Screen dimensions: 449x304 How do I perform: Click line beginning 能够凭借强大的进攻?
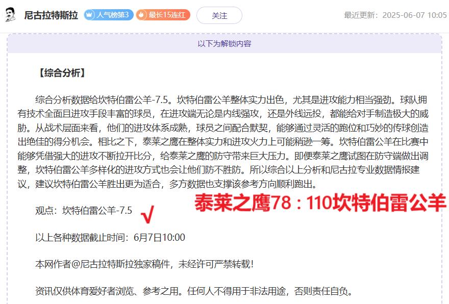point(223,156)
